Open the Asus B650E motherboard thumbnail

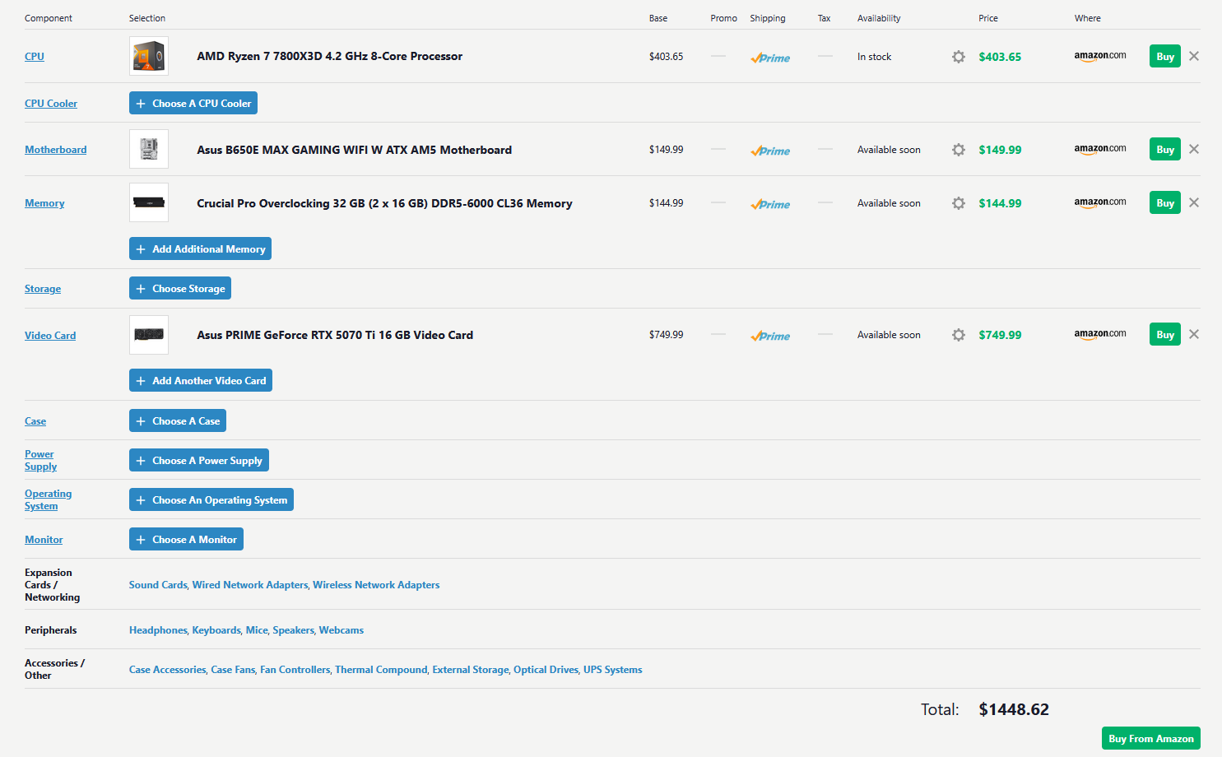[x=149, y=149]
